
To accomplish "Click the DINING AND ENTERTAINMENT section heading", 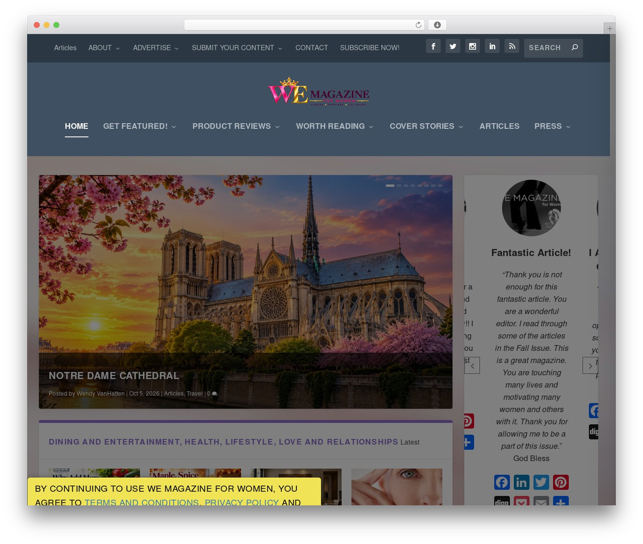I will tap(223, 442).
